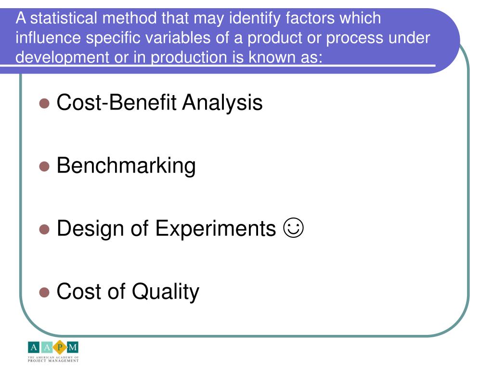The height and width of the screenshot is (369, 493).
Task: Select the Cost of Quality answer
Action: pos(128,292)
